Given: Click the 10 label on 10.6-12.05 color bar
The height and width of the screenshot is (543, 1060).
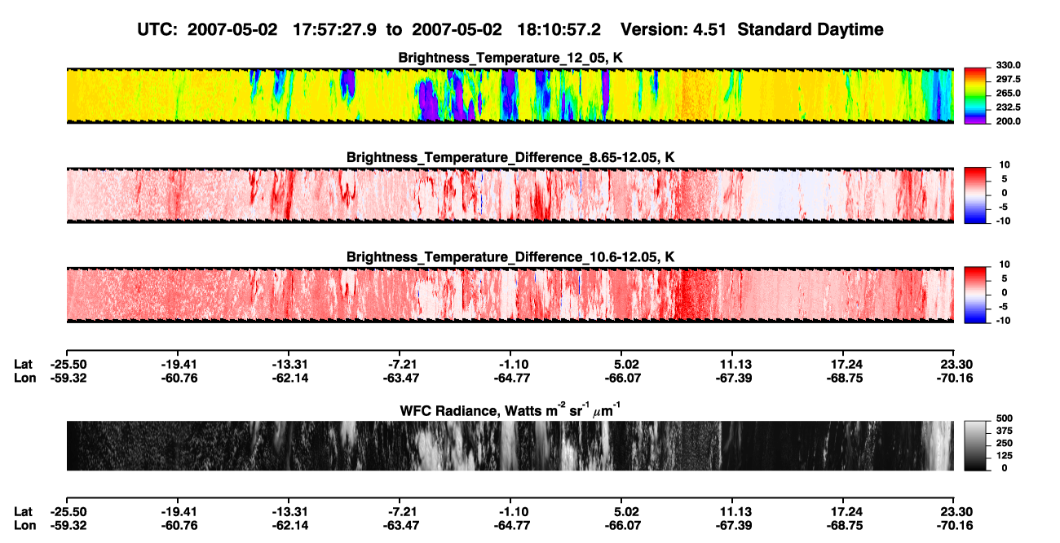Looking at the screenshot, I should click(x=1005, y=265).
